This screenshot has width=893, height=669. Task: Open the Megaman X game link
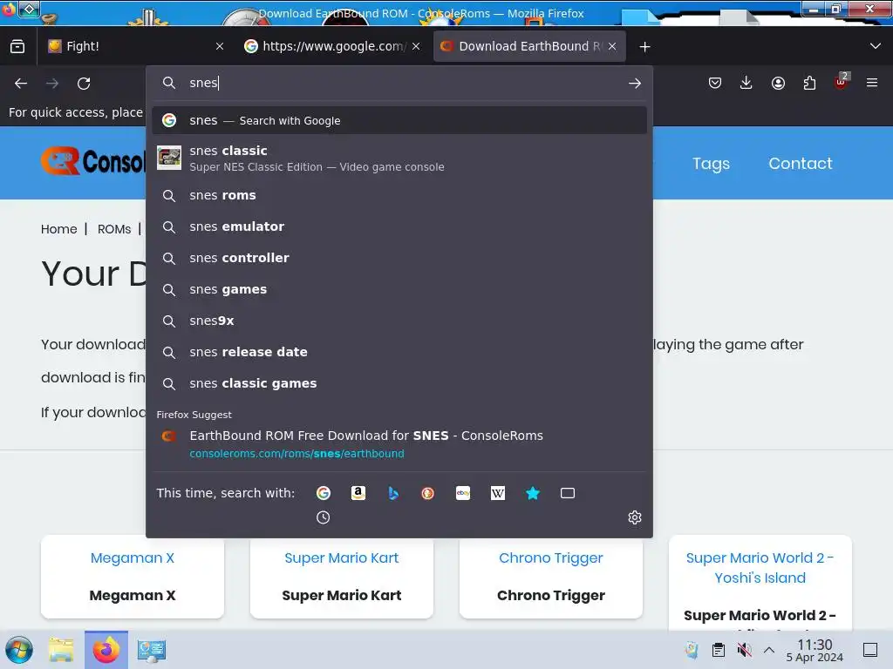tap(133, 558)
